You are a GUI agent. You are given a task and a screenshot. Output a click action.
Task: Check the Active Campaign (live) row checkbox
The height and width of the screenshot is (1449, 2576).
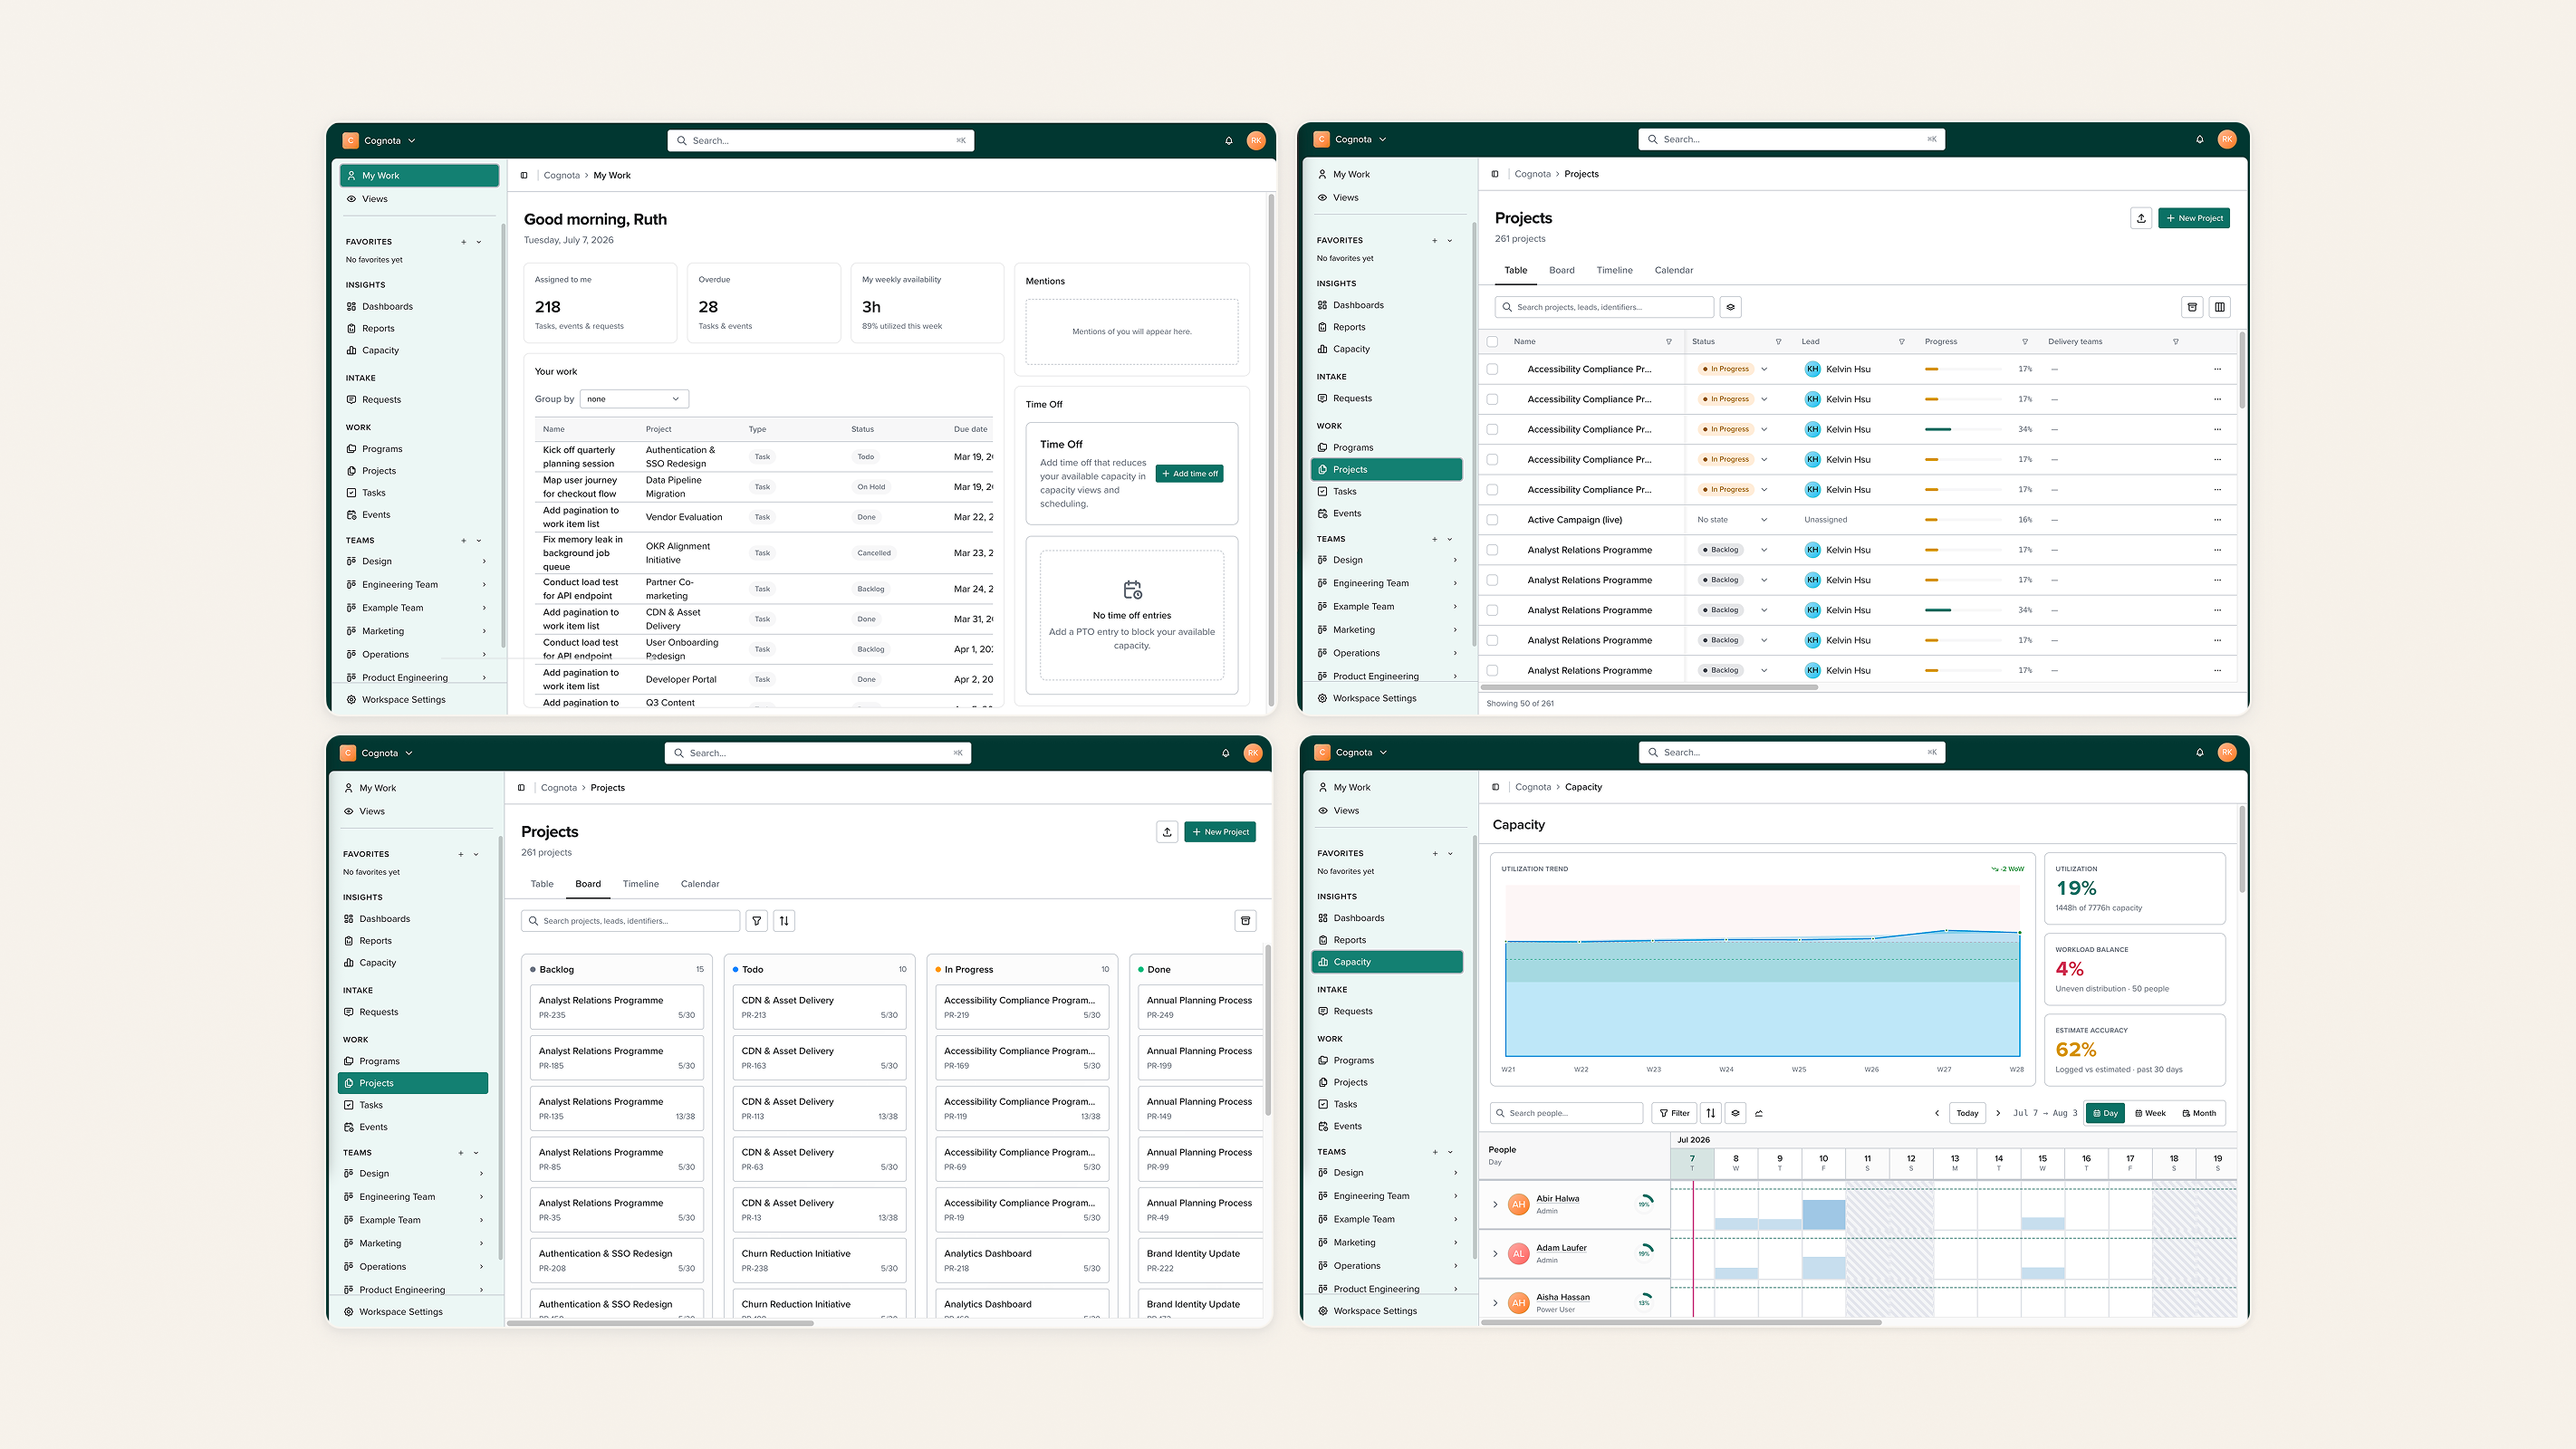click(1492, 520)
